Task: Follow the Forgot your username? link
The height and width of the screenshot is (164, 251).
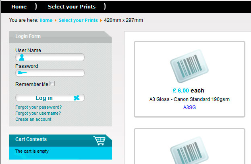Action: 38,113
